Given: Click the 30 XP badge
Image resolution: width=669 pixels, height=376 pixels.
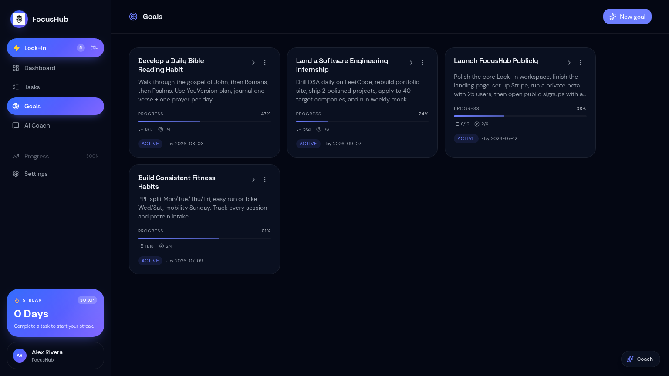Looking at the screenshot, I should pyautogui.click(x=87, y=300).
